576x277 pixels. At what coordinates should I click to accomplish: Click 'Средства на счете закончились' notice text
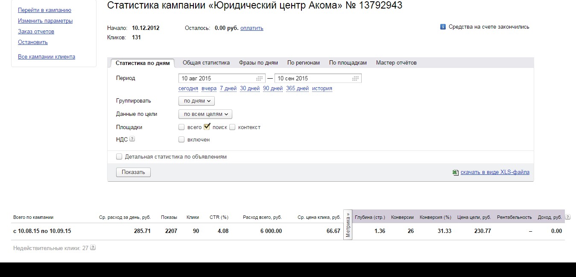(489, 27)
